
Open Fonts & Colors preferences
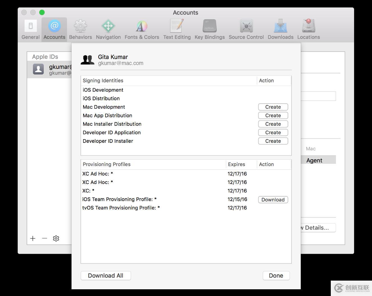pyautogui.click(x=142, y=26)
